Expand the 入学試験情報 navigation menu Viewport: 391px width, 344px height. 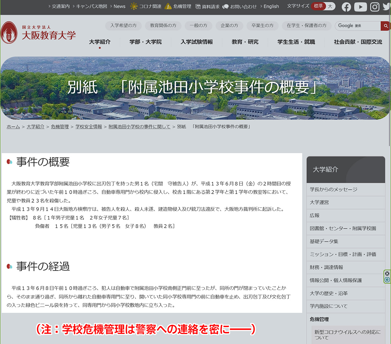(197, 42)
